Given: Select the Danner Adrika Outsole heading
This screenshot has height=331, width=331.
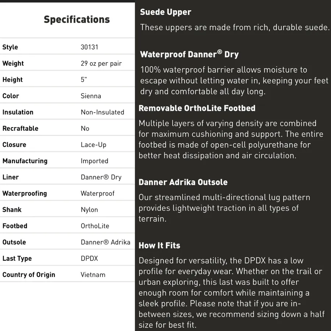Looking at the screenshot, I should pos(183,182).
